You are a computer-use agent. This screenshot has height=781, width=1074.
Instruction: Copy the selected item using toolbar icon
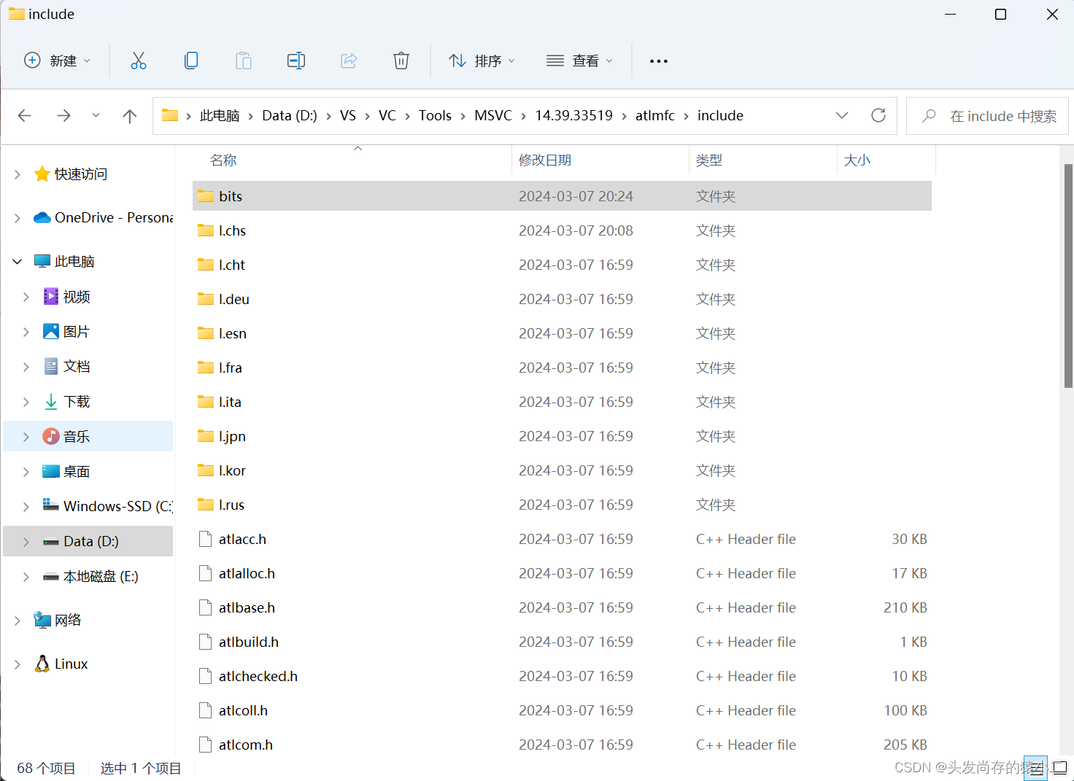pos(191,61)
